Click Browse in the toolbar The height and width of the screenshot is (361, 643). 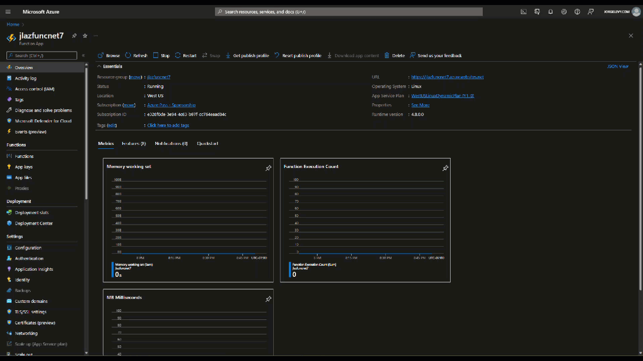click(109, 56)
